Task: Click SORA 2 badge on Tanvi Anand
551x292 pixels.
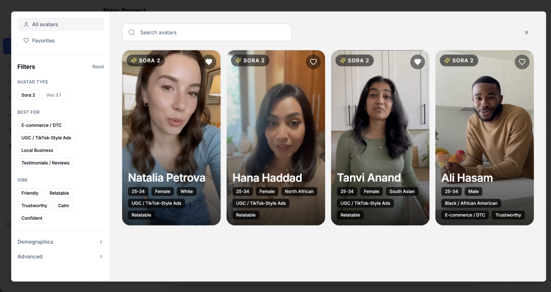Action: (354, 61)
